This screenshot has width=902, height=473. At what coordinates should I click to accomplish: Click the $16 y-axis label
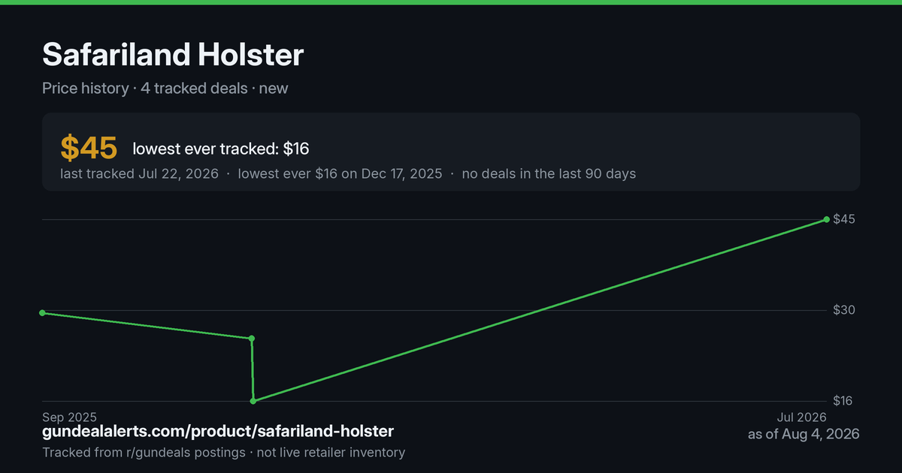tap(843, 401)
